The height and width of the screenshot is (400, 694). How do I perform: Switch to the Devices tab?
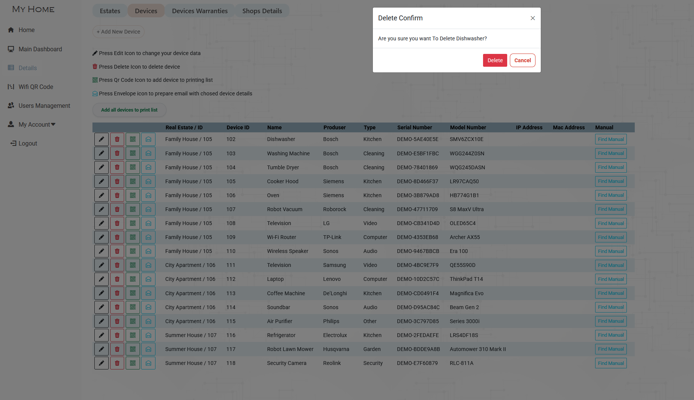coord(146,11)
